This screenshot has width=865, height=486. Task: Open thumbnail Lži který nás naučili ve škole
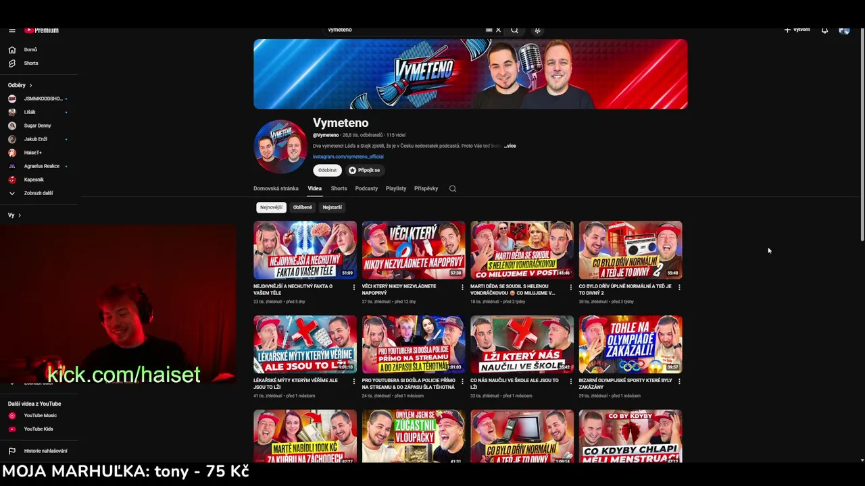pyautogui.click(x=522, y=344)
